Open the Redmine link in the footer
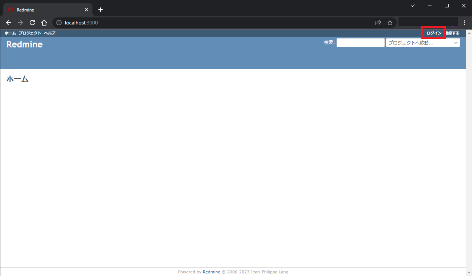 pyautogui.click(x=211, y=272)
